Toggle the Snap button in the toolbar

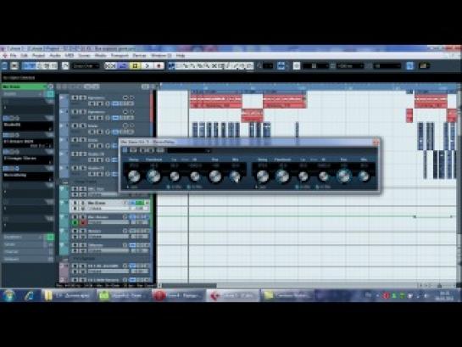(281, 66)
